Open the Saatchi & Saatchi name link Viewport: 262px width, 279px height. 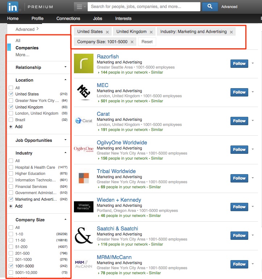(x=117, y=229)
